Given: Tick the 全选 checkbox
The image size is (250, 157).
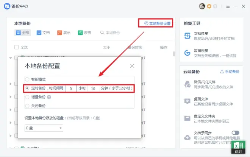Looking at the screenshot, I should (16, 47).
